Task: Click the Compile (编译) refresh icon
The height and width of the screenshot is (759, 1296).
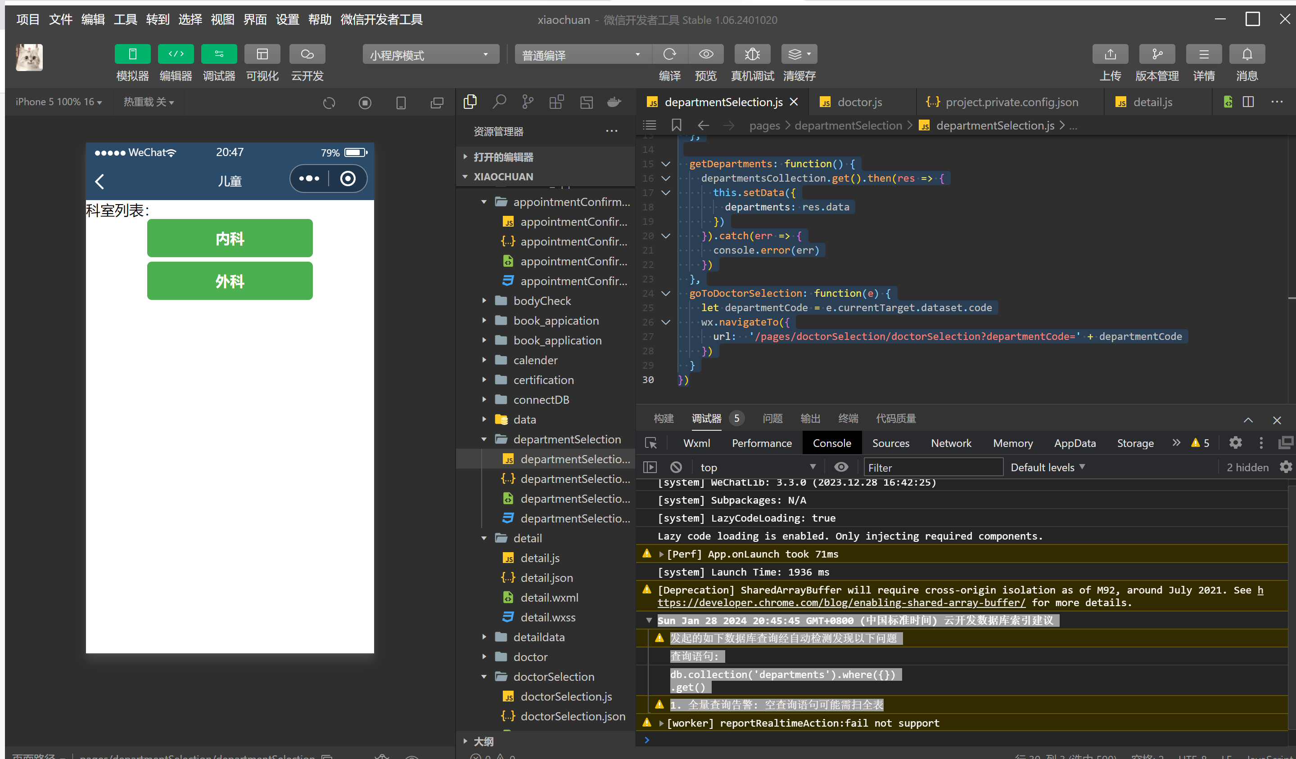Action: point(669,54)
